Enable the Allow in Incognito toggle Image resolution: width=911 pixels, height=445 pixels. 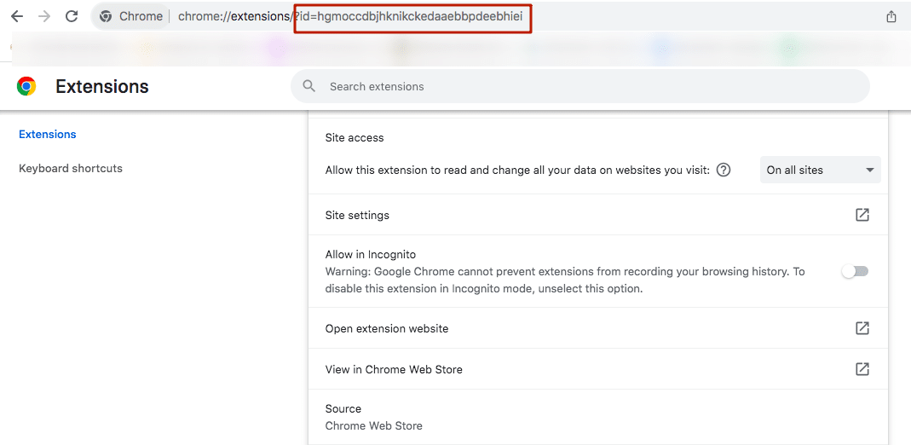854,271
